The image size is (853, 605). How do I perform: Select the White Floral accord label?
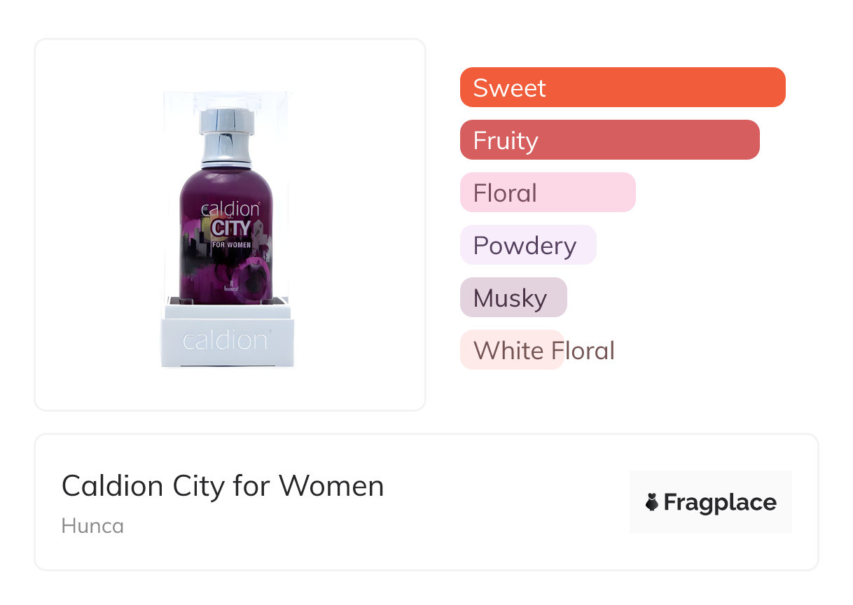543,350
